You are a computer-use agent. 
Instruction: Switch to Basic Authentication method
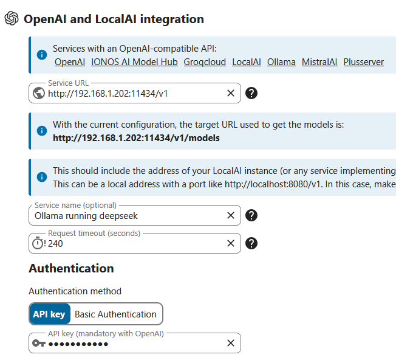point(115,314)
